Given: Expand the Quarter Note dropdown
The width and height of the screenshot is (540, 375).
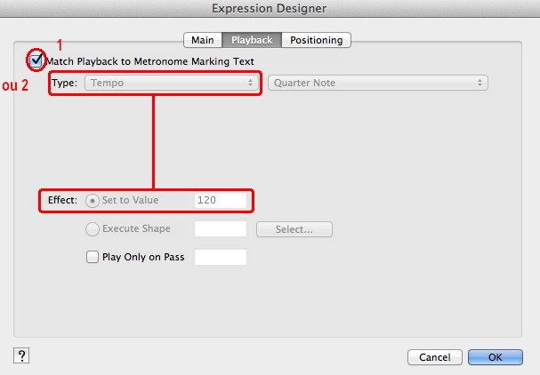Looking at the screenshot, I should [x=378, y=83].
